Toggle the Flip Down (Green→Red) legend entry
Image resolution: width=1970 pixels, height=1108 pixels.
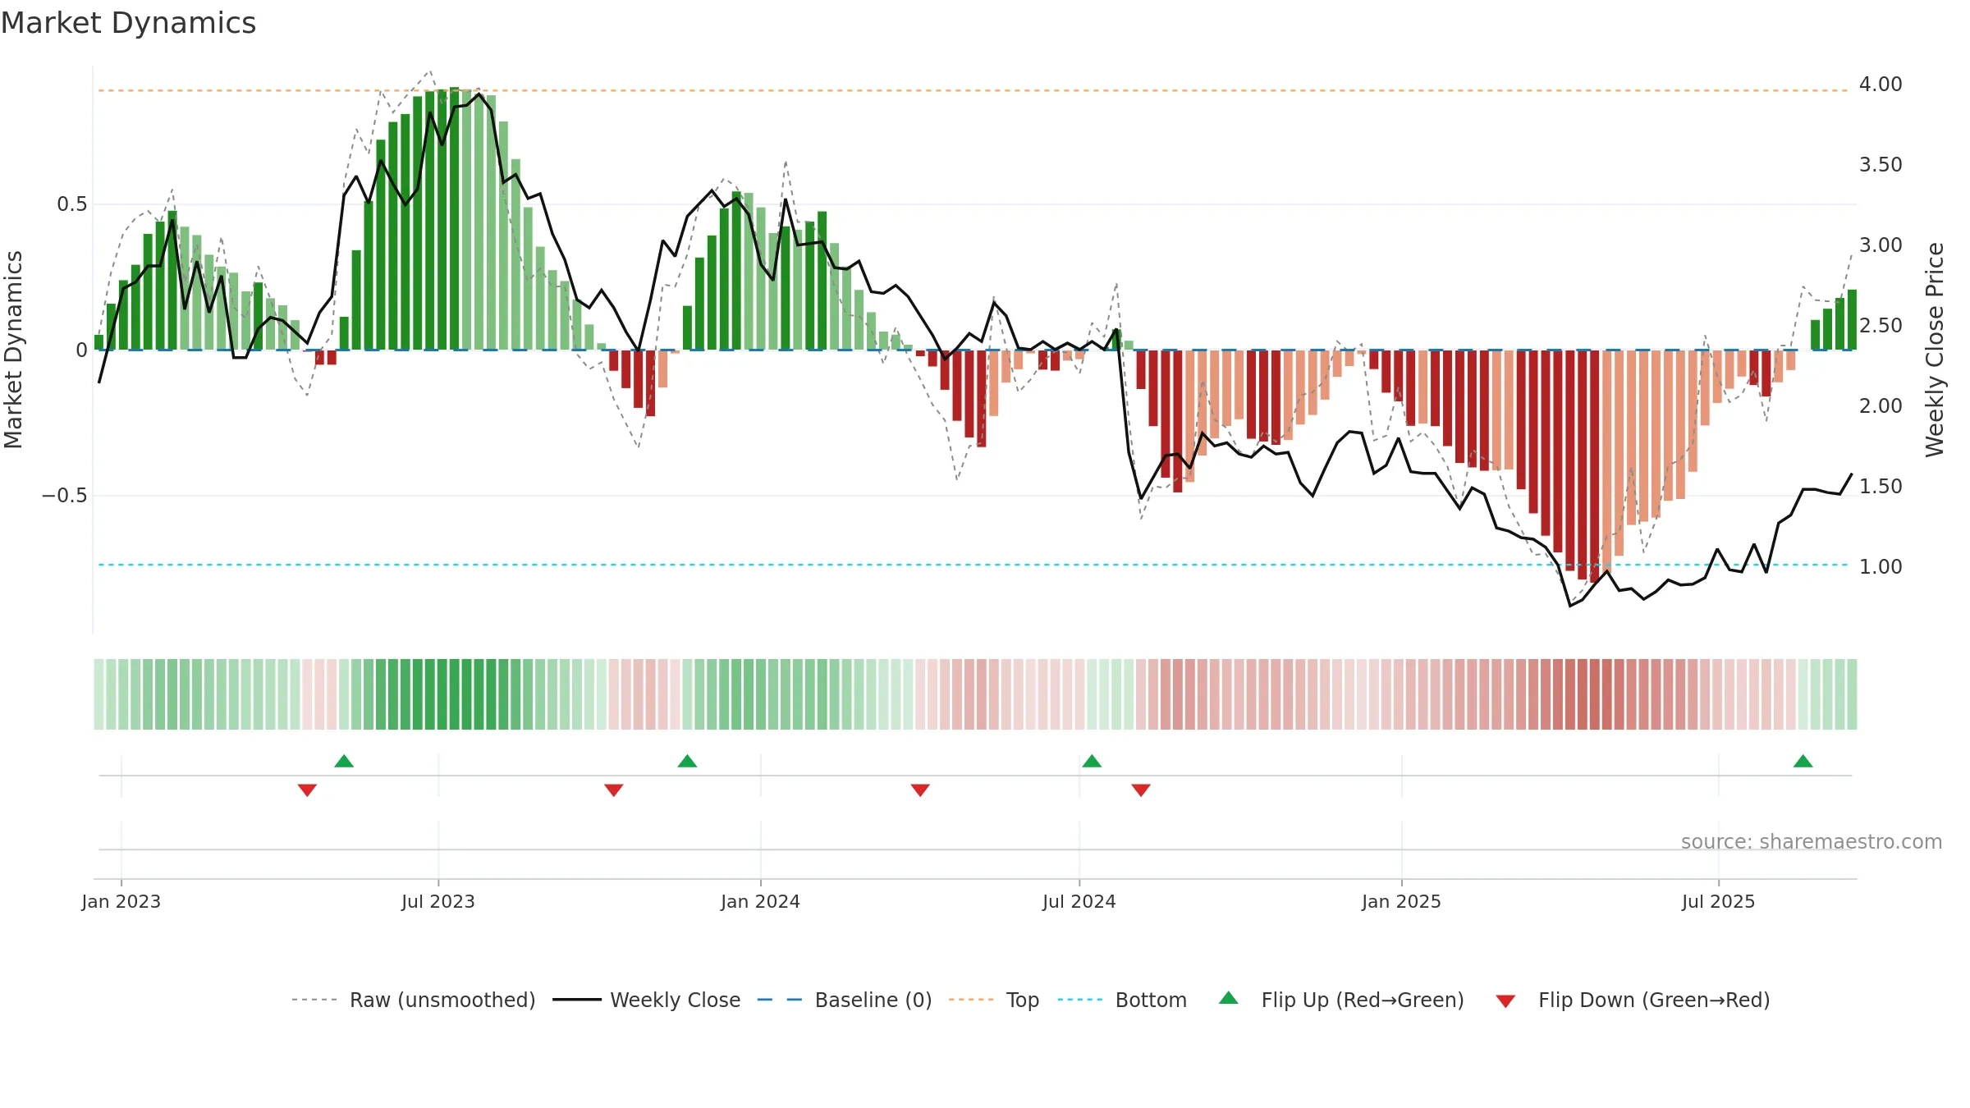(1633, 1000)
